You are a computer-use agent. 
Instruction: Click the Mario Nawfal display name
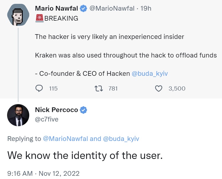[x=57, y=9]
